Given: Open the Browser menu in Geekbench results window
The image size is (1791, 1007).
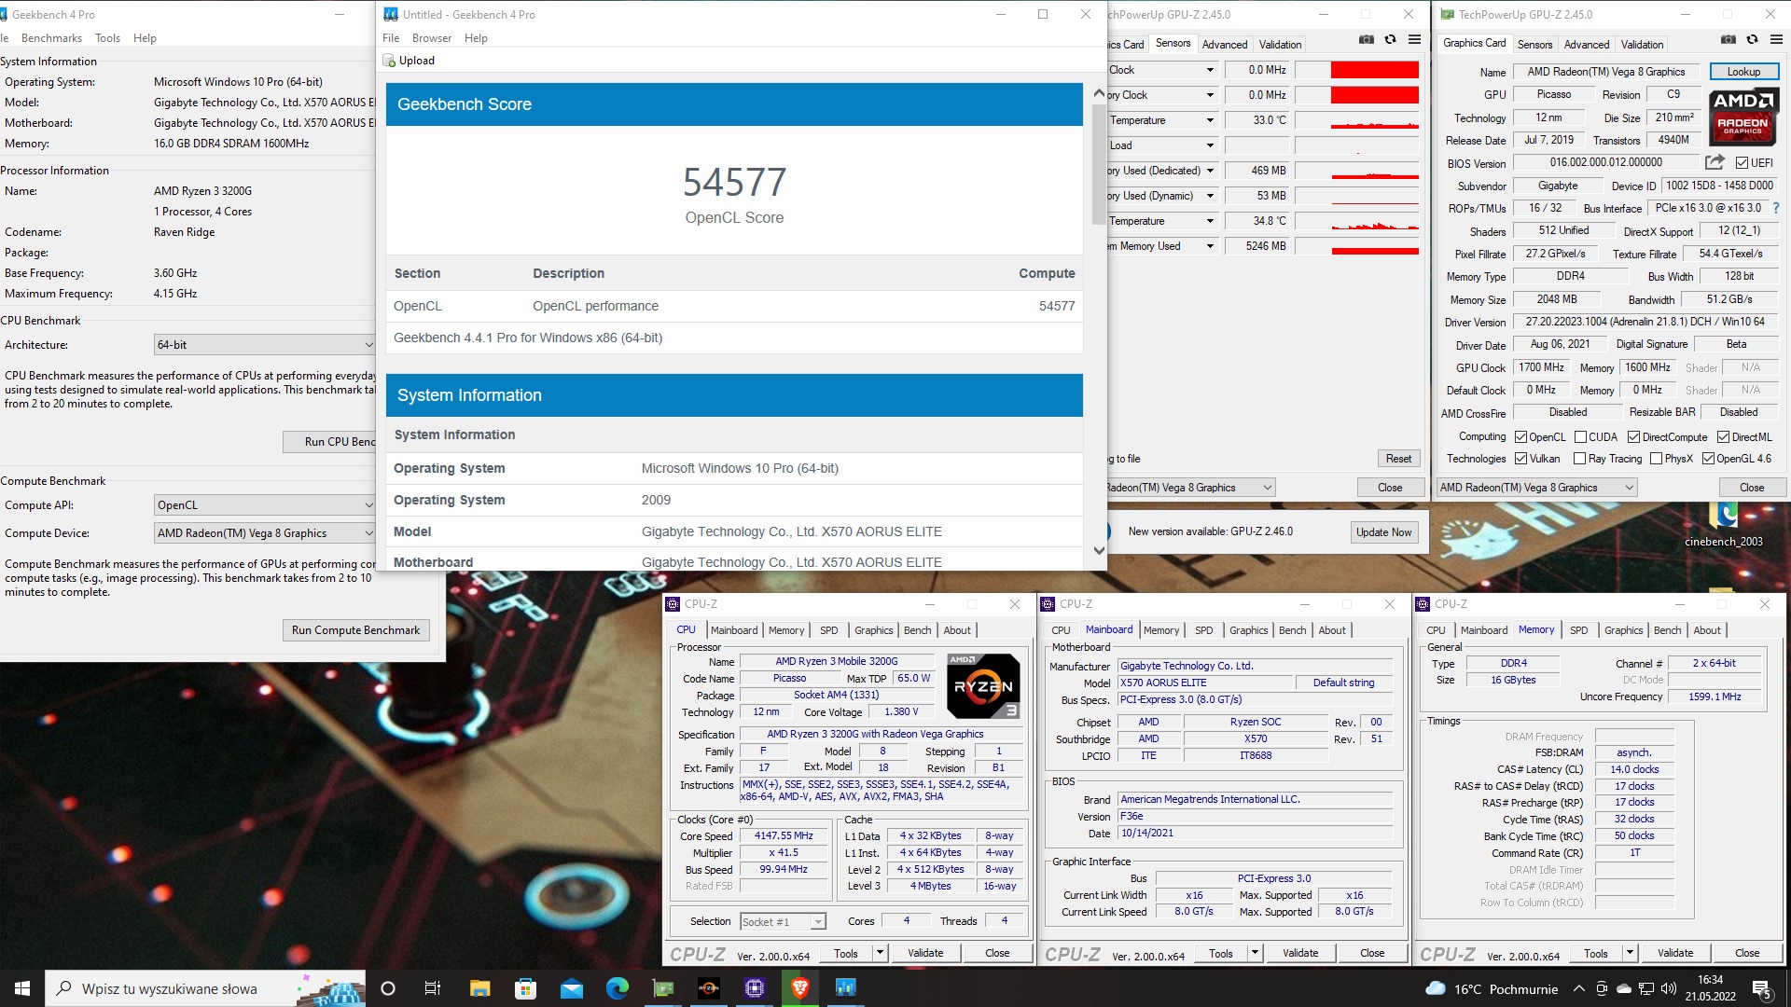Looking at the screenshot, I should 432,38.
